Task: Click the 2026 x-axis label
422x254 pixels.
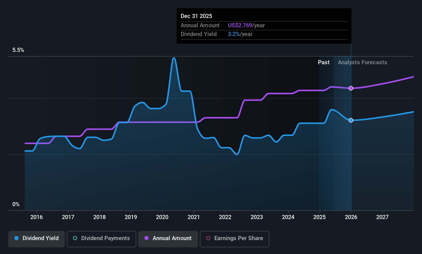Action: click(x=351, y=217)
